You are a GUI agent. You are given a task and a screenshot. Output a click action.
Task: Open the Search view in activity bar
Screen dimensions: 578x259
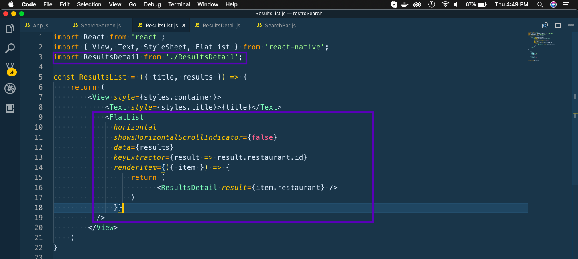click(x=10, y=49)
